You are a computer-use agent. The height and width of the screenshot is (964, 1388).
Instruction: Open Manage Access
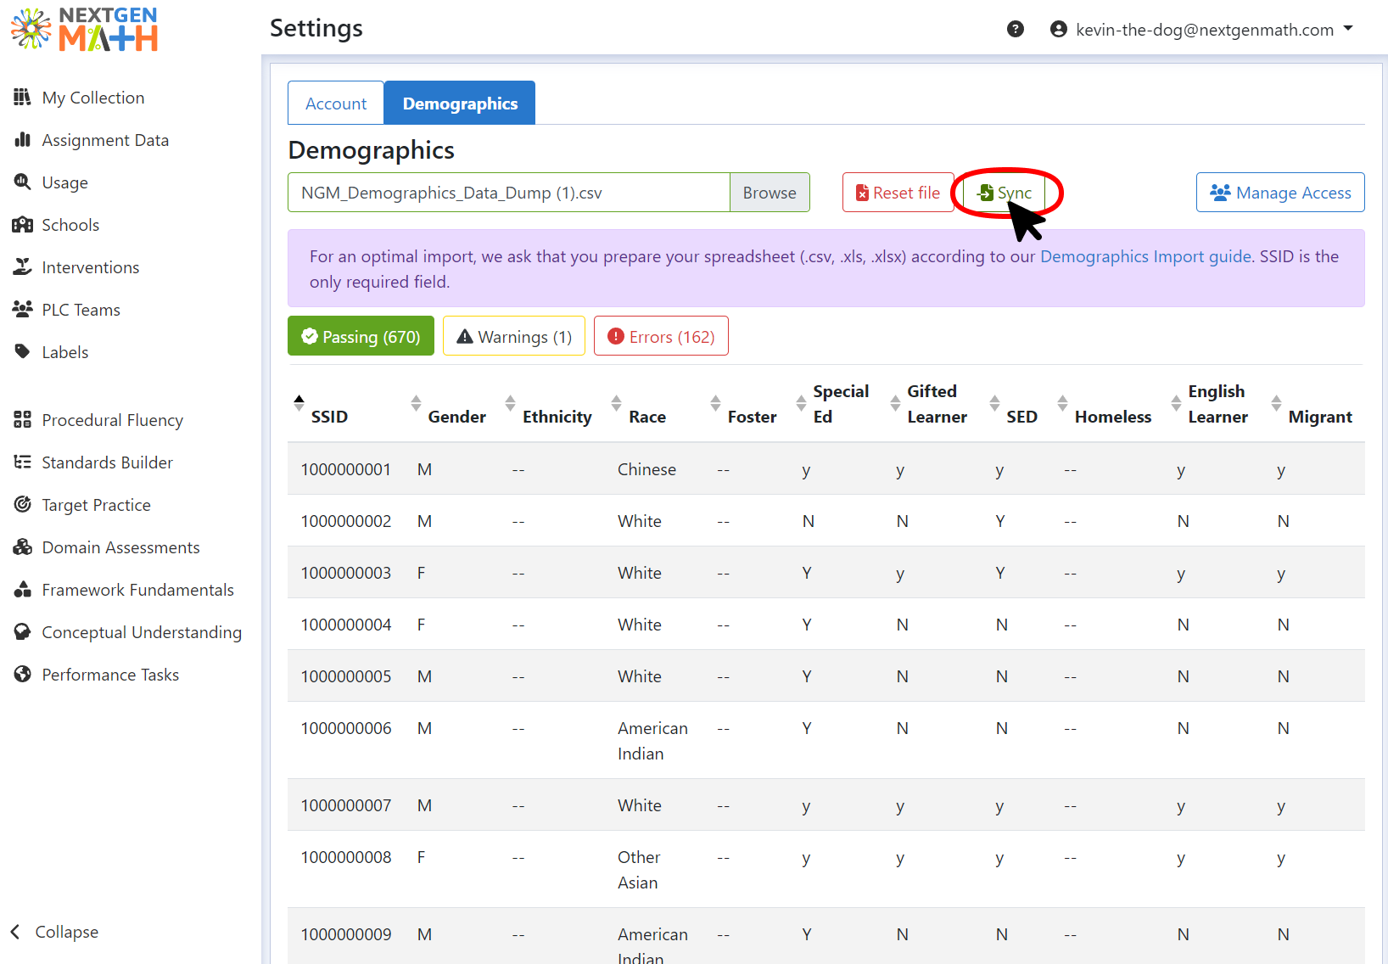tap(1280, 193)
